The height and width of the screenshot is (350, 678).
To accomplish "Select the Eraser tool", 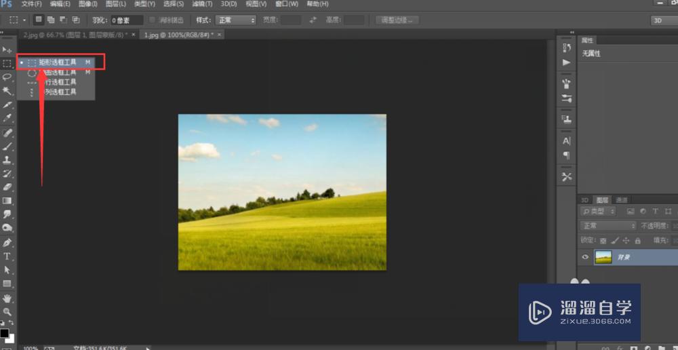I will (7, 187).
